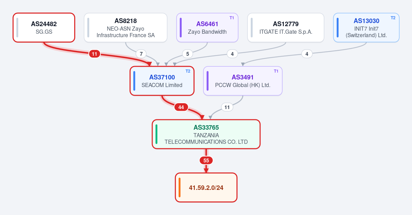Screen dimensions: 412x215
Task: Click the 41.59.2.0/24 prefix node
Action: (206, 187)
